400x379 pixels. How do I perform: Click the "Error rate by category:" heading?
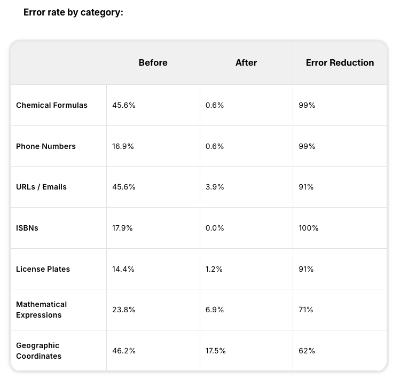[73, 12]
